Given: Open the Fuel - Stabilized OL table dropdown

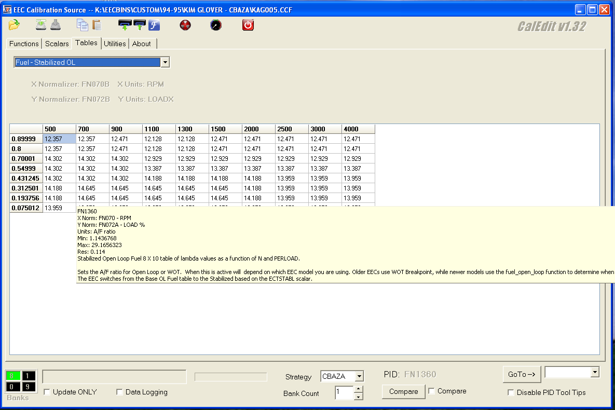Looking at the screenshot, I should point(165,62).
